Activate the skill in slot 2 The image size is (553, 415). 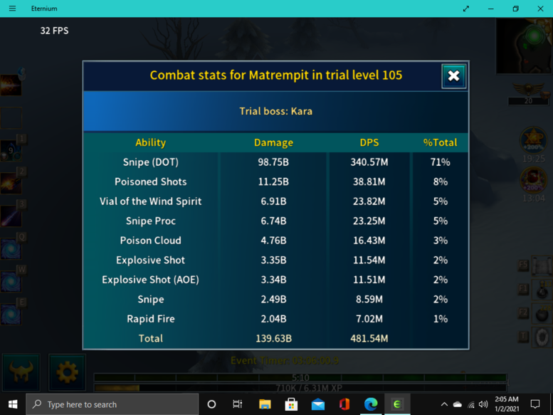11,183
